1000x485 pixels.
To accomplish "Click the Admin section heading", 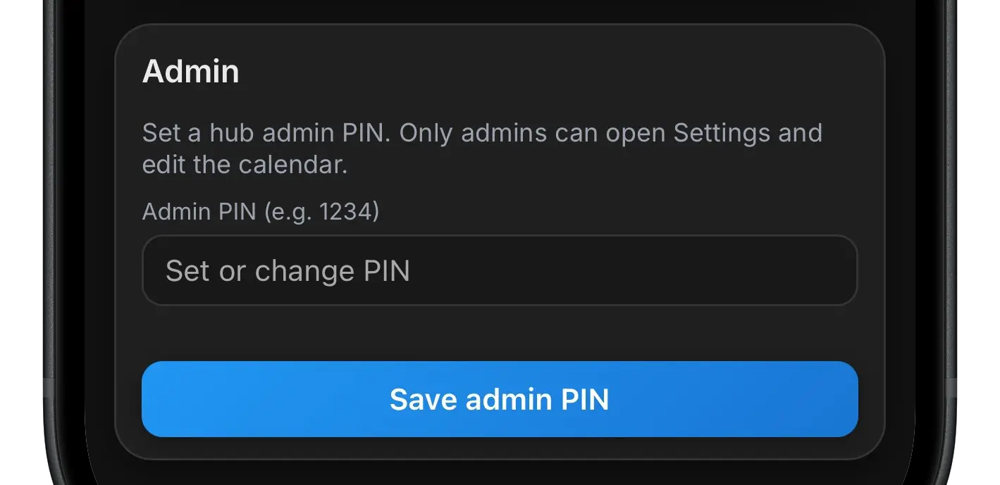I will (190, 72).
